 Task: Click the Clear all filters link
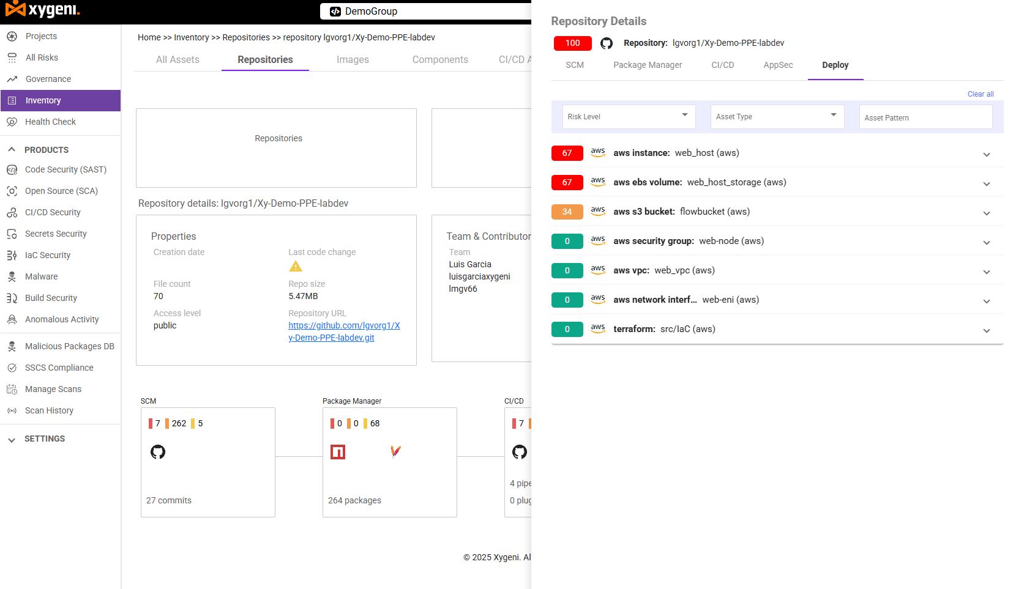[980, 94]
